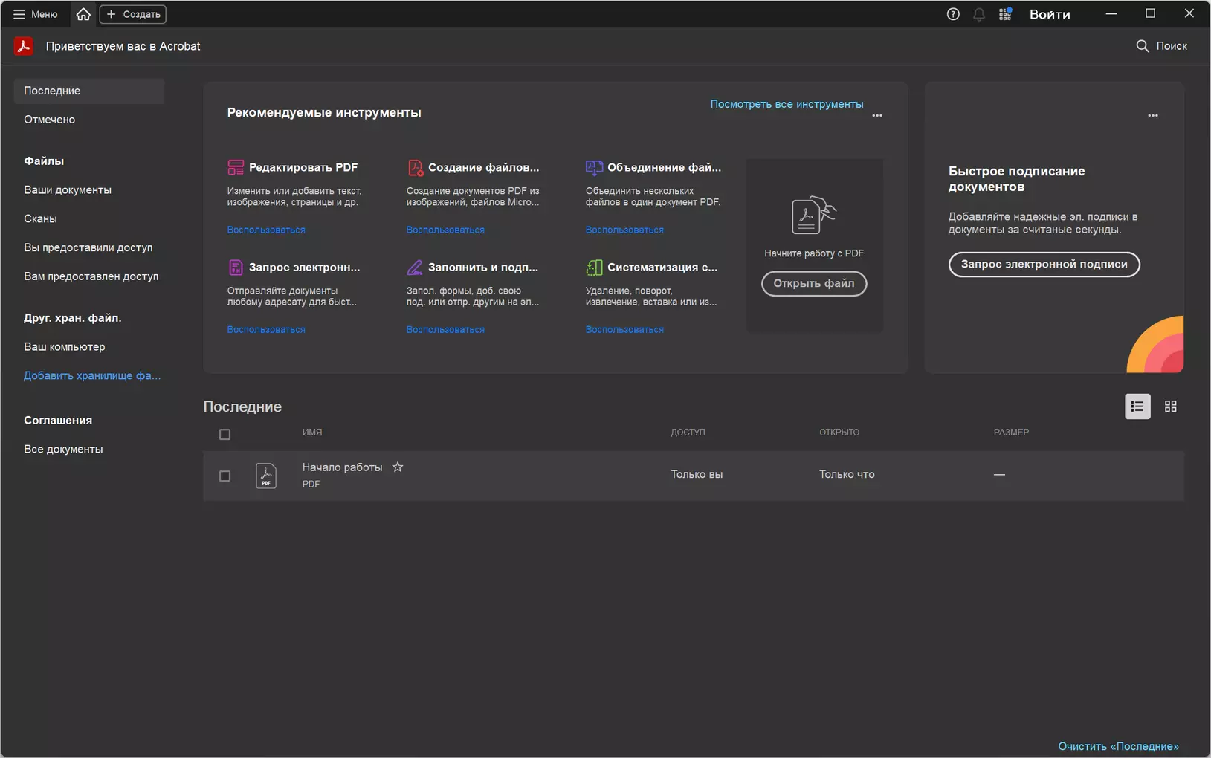Click Воспользоваться under Заполнить и подписать

point(445,330)
